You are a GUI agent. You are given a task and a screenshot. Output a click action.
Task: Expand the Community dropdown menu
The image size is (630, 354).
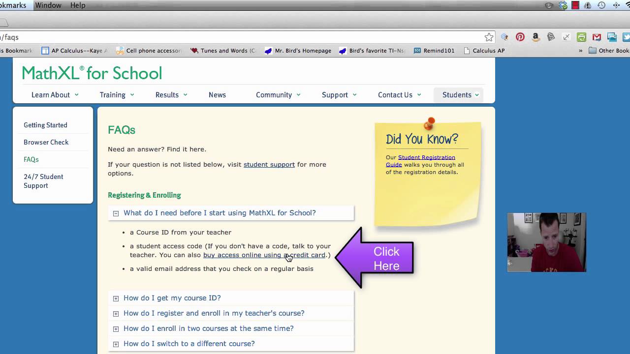tap(278, 95)
